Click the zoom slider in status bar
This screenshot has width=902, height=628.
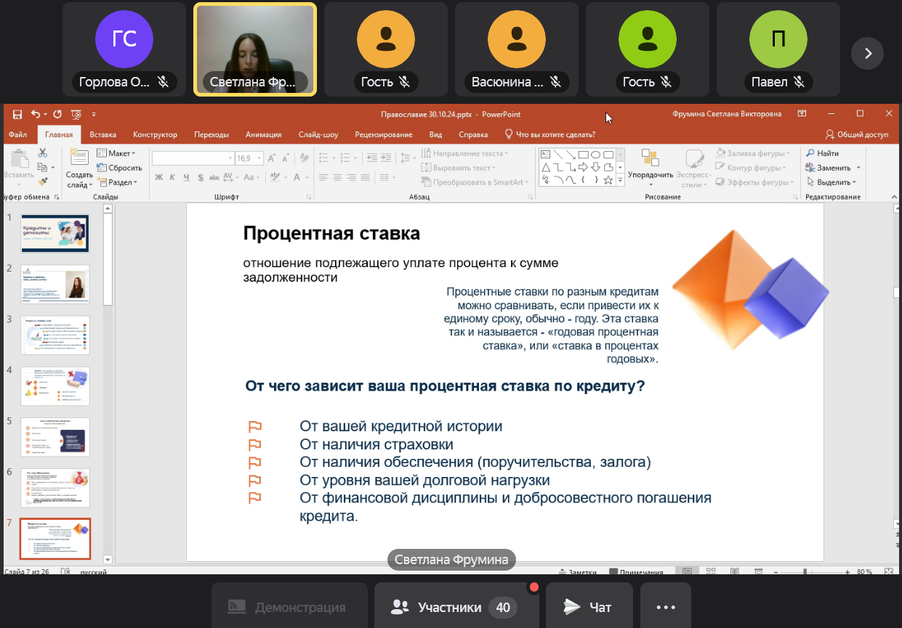pyautogui.click(x=805, y=572)
